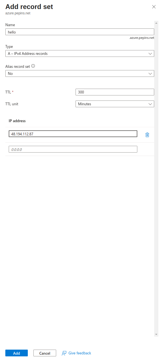Click the Type dropdown chevron icon
Screen dimensions: 164x362
point(150,53)
